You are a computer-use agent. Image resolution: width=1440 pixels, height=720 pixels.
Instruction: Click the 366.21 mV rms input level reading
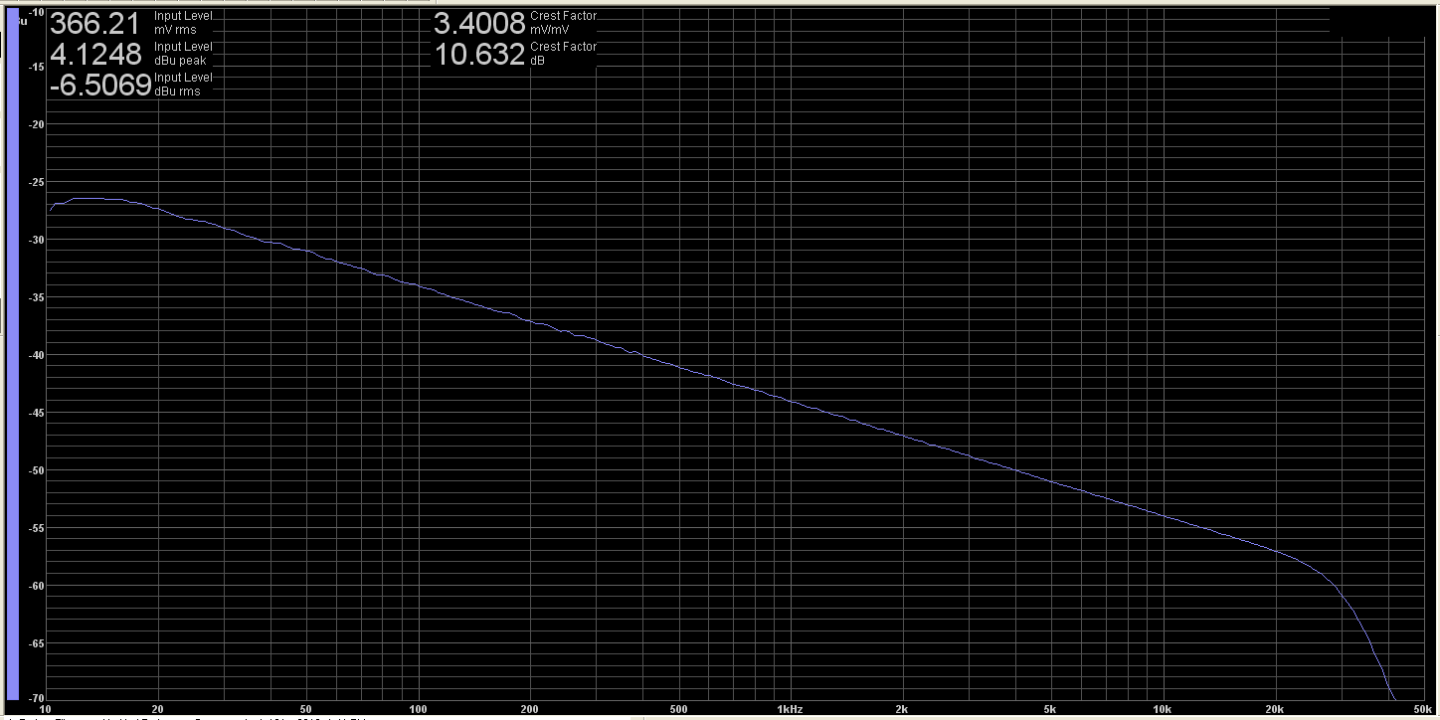pyautogui.click(x=95, y=23)
